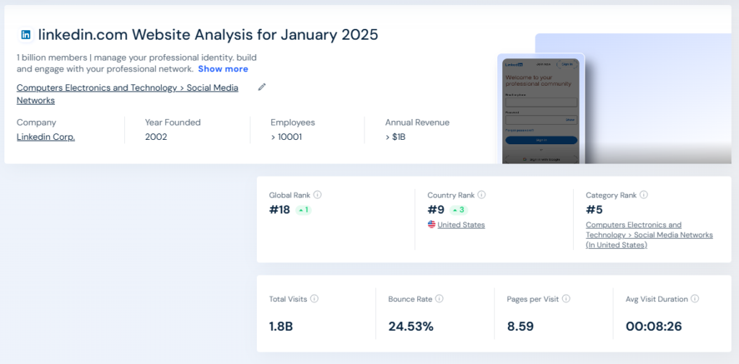This screenshot has width=739, height=364.
Task: Open the Computers Electronics and Technology category link under the description
Action: click(127, 94)
